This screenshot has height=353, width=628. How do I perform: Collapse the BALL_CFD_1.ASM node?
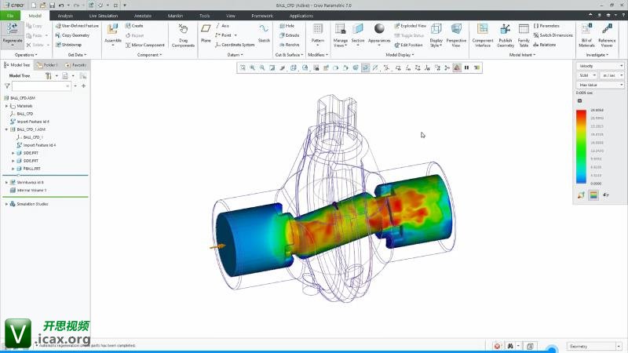click(6, 129)
